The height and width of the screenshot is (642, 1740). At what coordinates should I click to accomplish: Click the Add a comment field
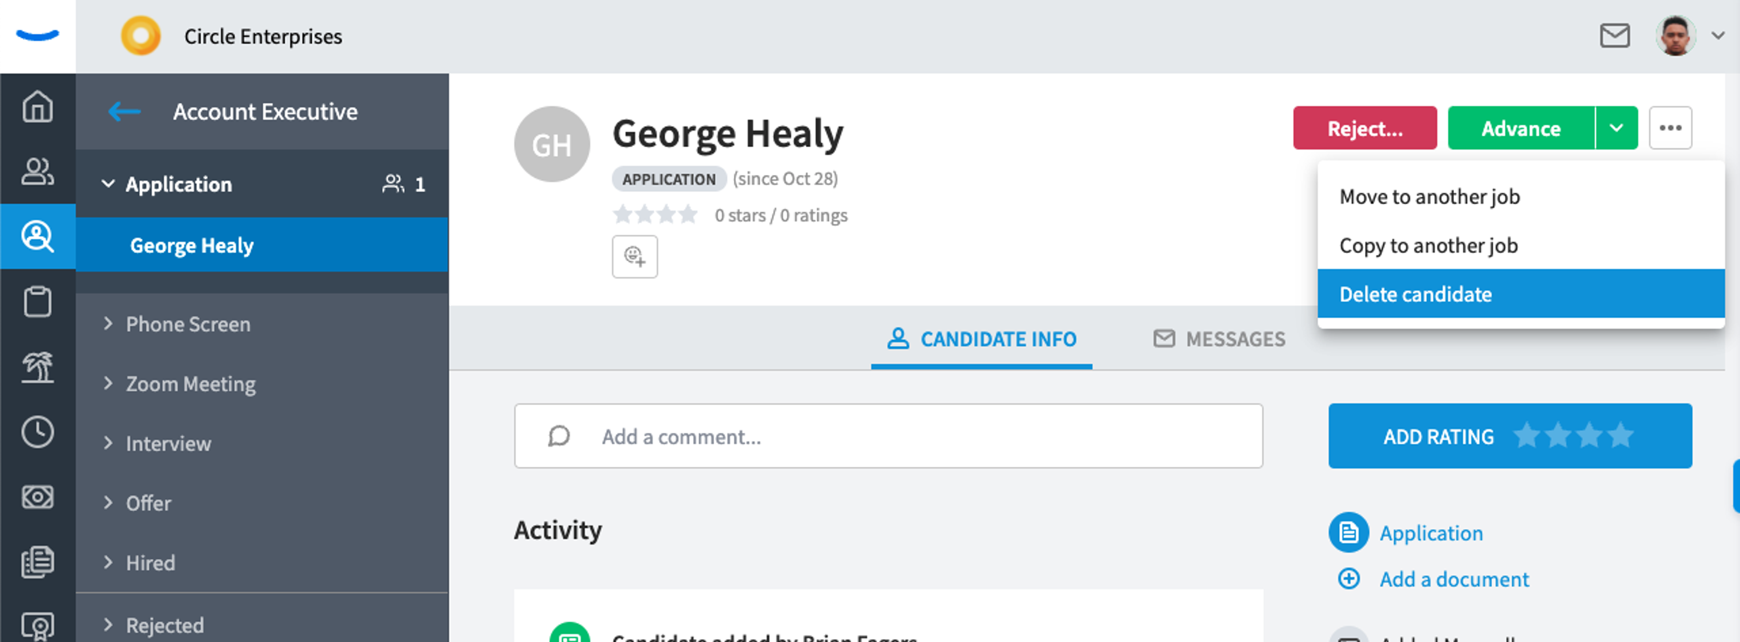tap(888, 436)
